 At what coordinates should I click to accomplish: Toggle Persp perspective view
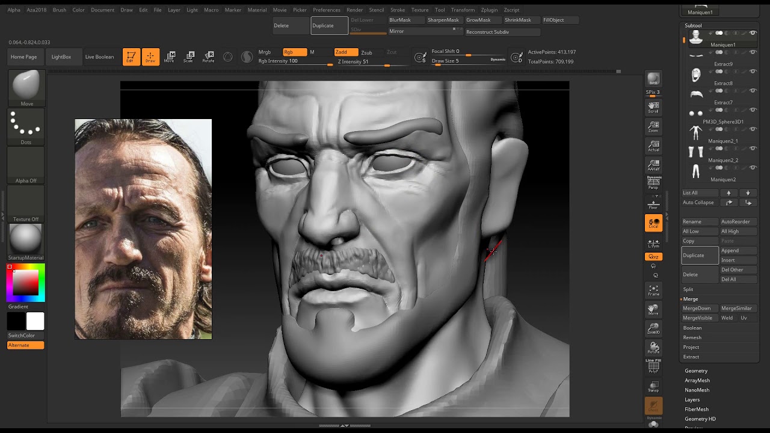[653, 185]
